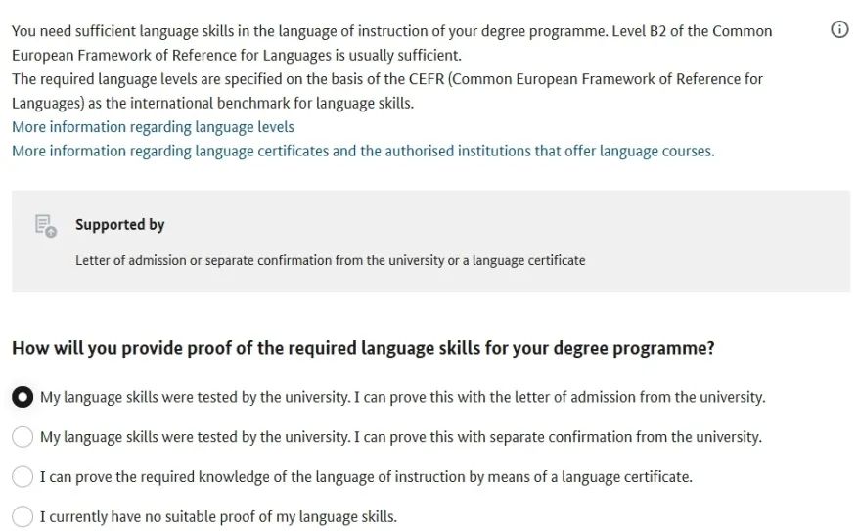Image resolution: width=858 pixels, height=531 pixels.
Task: Click label text 'separate confirmation from the university'
Action: click(x=625, y=437)
